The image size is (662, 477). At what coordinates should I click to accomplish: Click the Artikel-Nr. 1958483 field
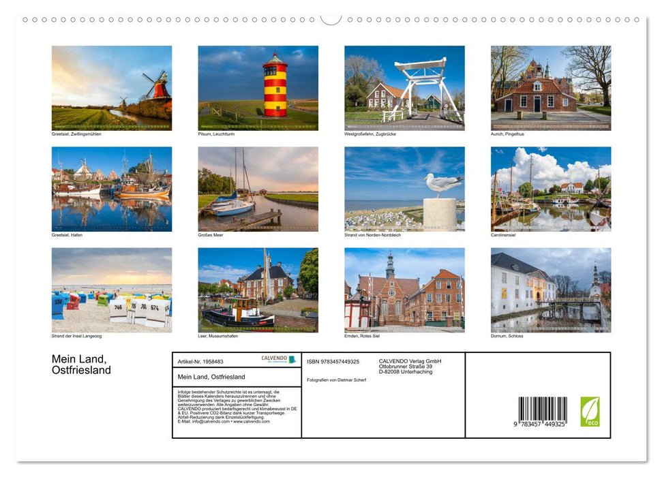coord(201,360)
